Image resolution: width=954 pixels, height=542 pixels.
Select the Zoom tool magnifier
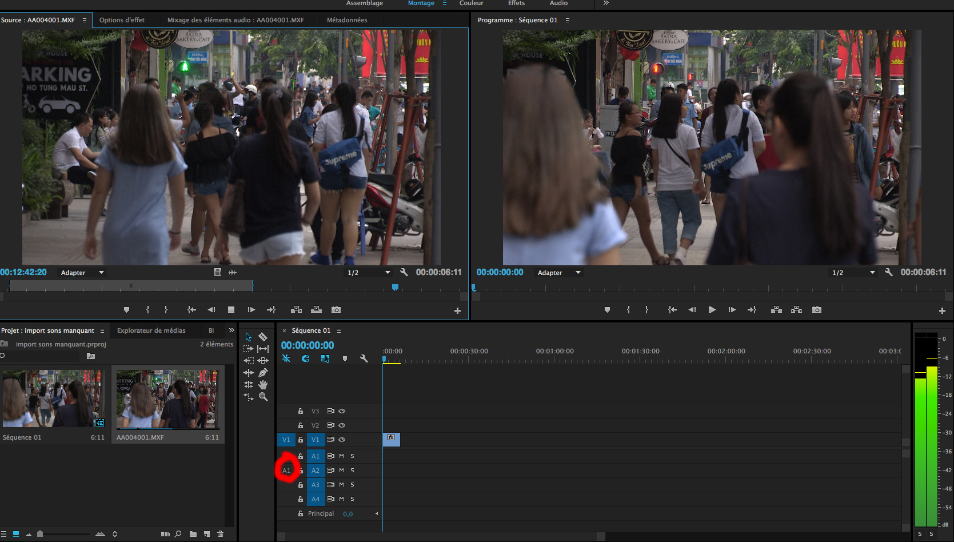(263, 397)
